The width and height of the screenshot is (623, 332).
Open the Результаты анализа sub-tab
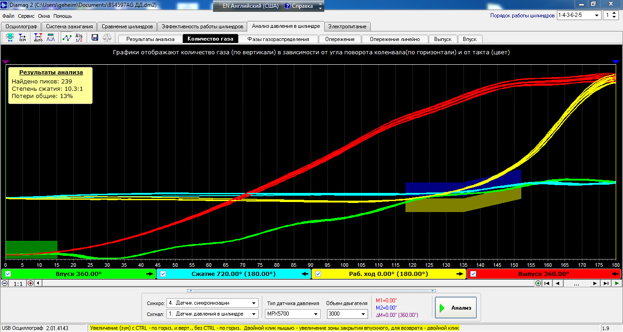(x=151, y=39)
